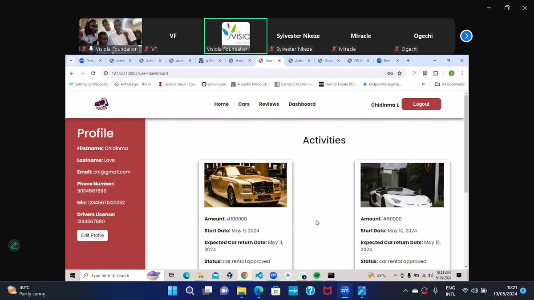Open Get Help question mark icon

coord(310,291)
